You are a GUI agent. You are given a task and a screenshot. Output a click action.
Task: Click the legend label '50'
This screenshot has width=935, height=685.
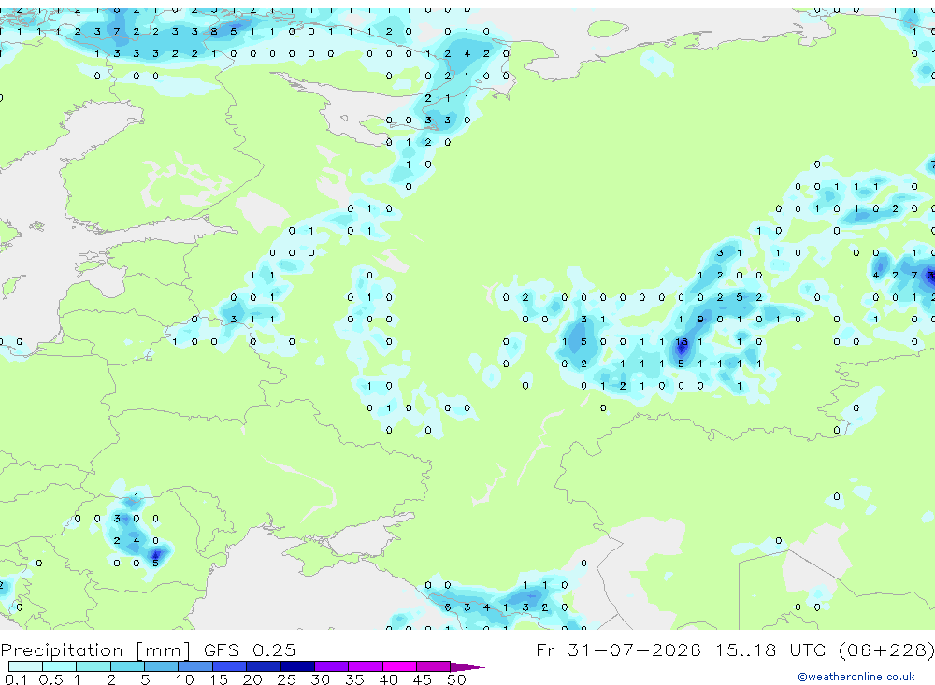456,679
